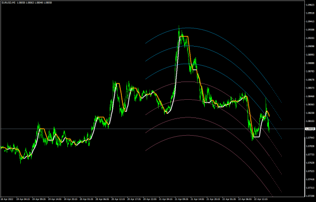The height and width of the screenshot is (202, 316).
Task: Click the 21 Apr 14:55 time label
Action: (198, 199)
